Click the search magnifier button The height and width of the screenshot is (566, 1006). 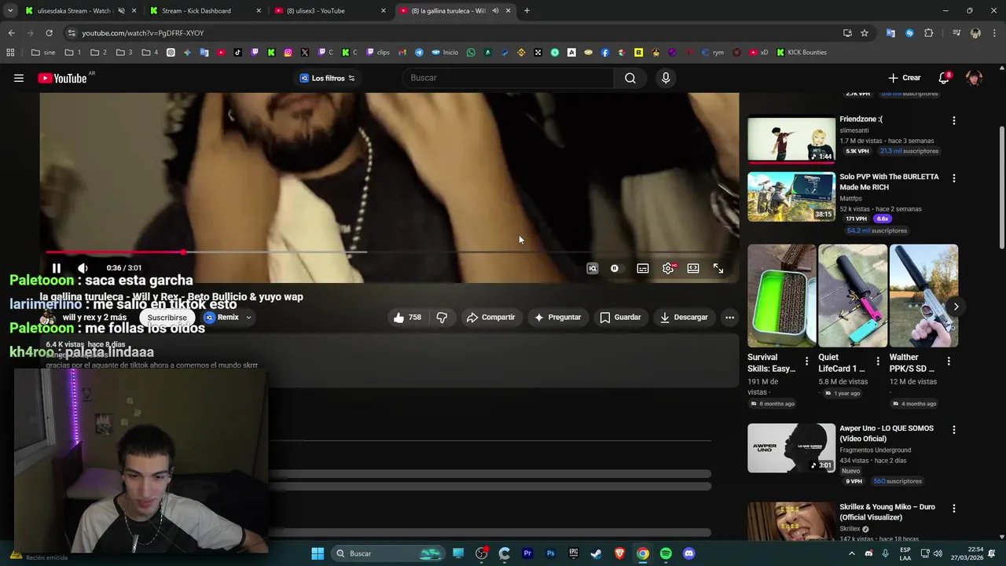click(630, 78)
